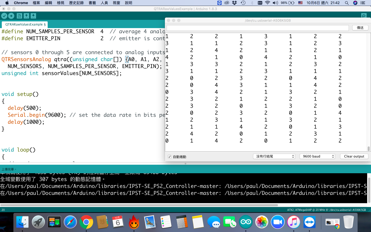Launch Calculator from the Dock
This screenshot has width=371, height=232.
tap(182, 222)
